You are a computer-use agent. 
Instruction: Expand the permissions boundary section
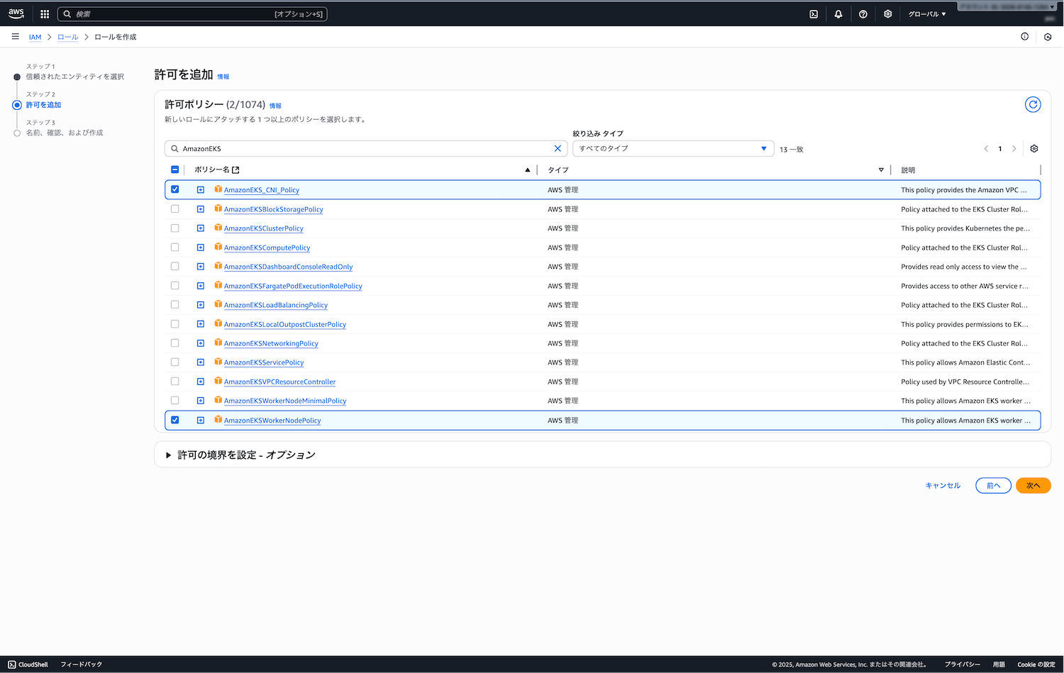[169, 455]
